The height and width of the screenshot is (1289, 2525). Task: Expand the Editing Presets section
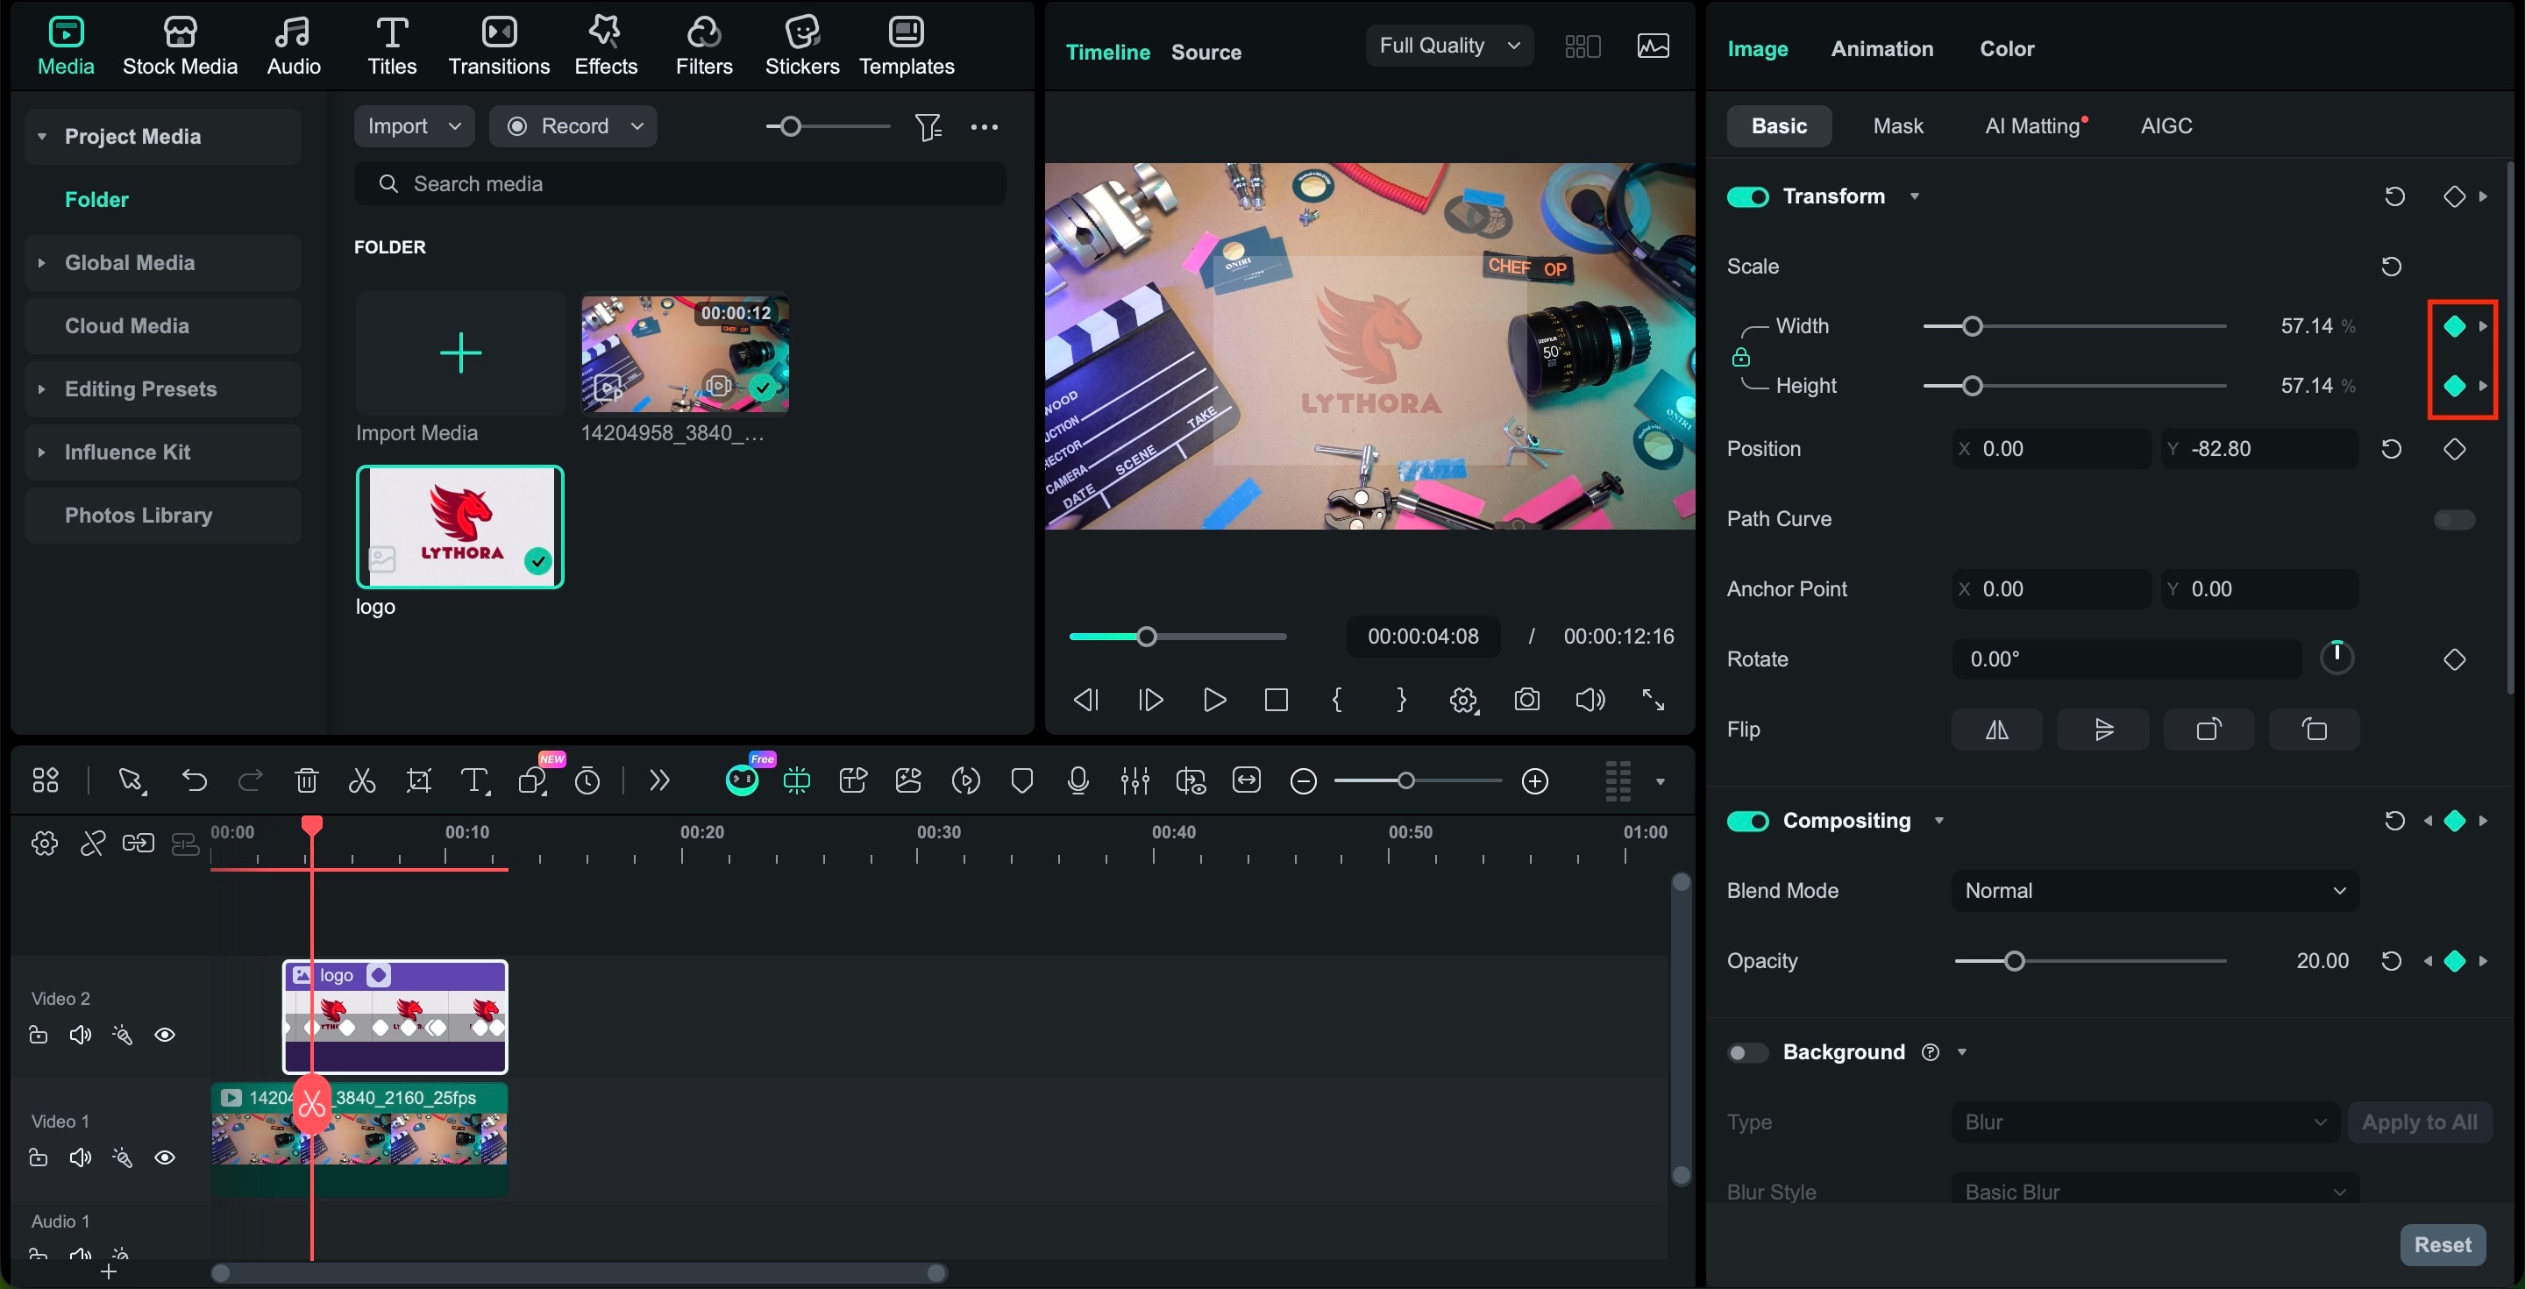pos(140,389)
